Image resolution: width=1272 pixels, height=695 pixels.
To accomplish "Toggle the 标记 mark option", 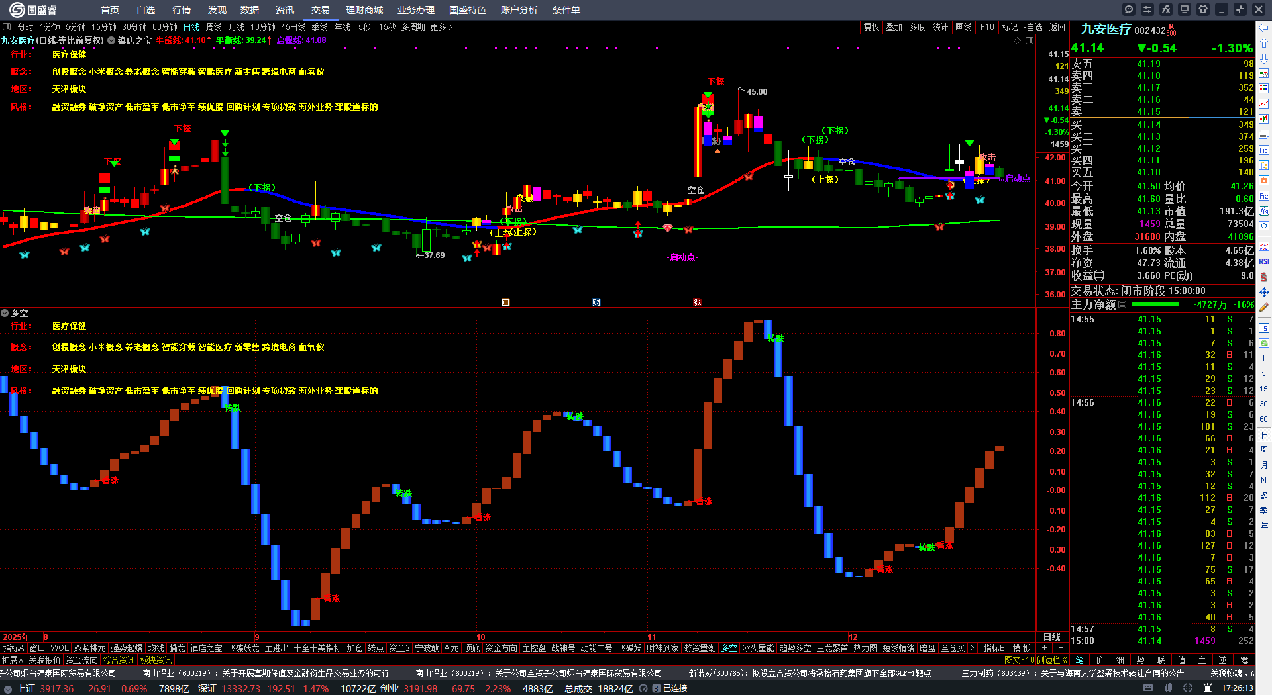I will [1010, 27].
